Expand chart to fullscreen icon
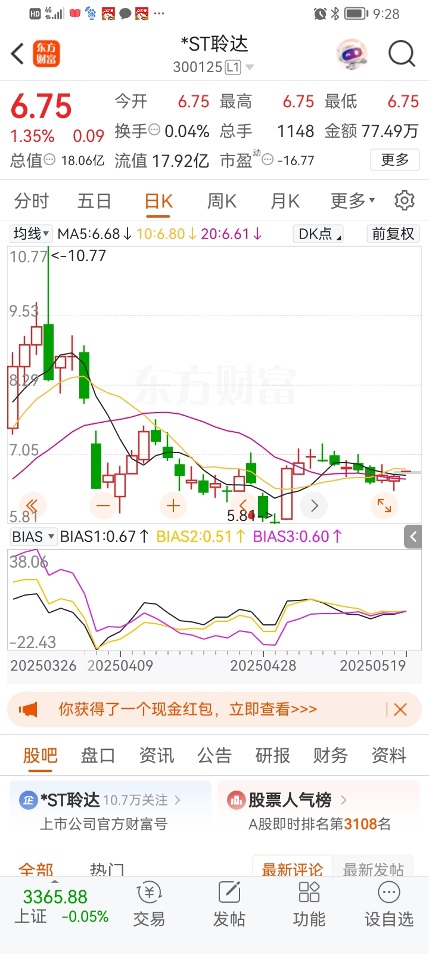Screen dimensions: 429x954 (x=384, y=506)
